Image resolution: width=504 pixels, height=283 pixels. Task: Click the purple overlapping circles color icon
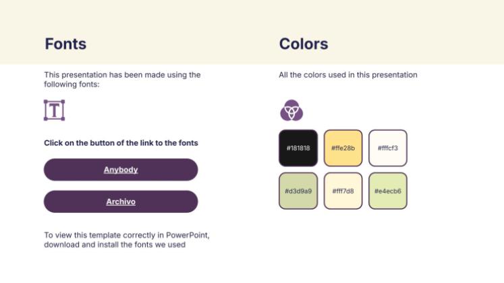point(291,110)
